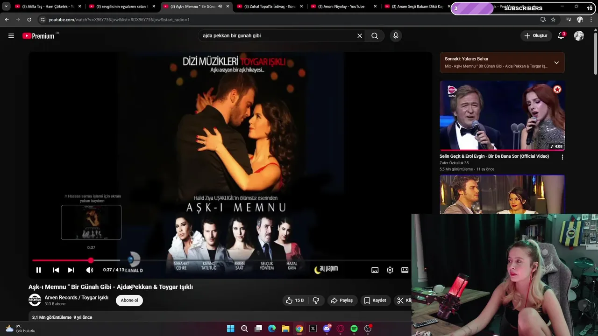
Task: Pause the playing video
Action: pos(39,270)
